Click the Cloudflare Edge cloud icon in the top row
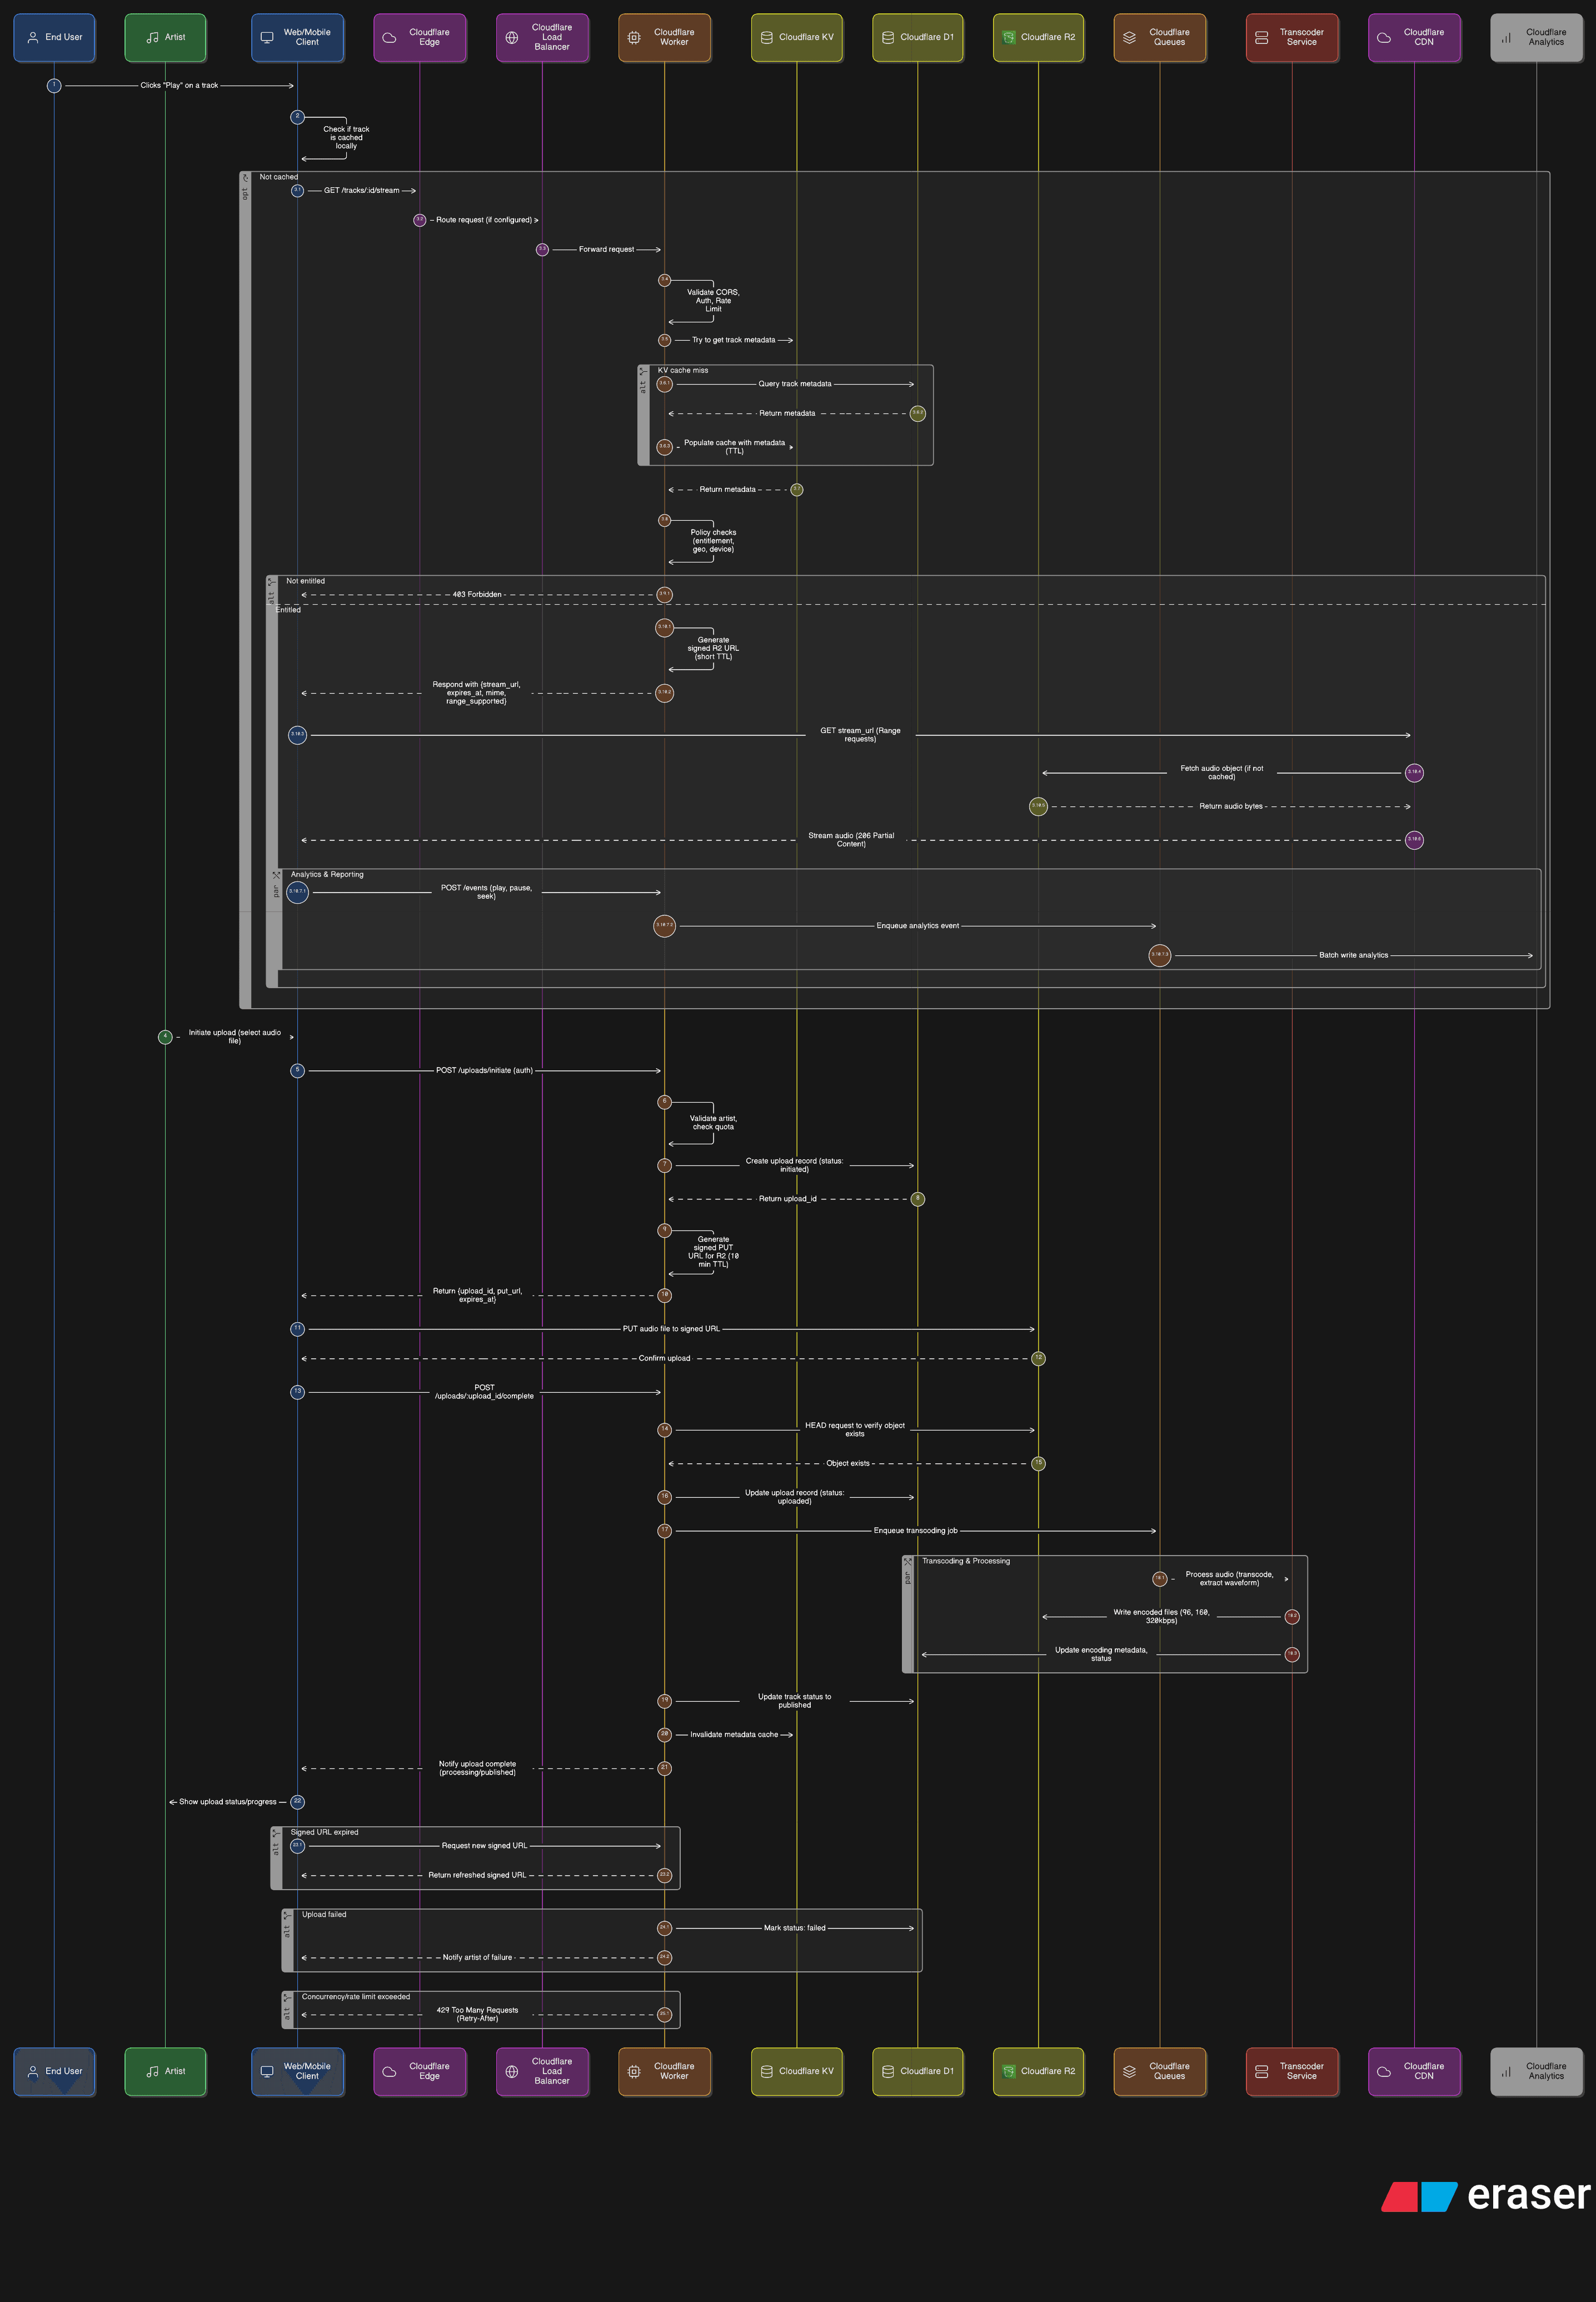This screenshot has width=1596, height=2302. [389, 38]
